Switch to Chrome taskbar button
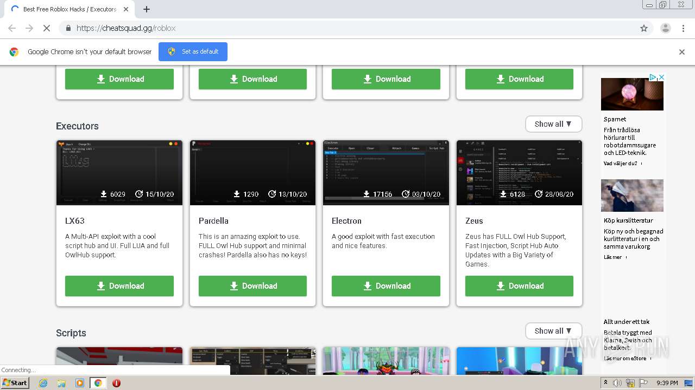This screenshot has width=695, height=390. point(98,383)
